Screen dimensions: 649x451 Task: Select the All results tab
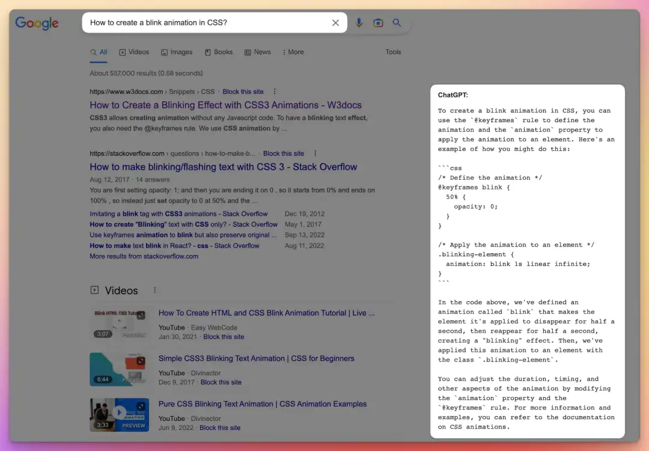tap(99, 52)
